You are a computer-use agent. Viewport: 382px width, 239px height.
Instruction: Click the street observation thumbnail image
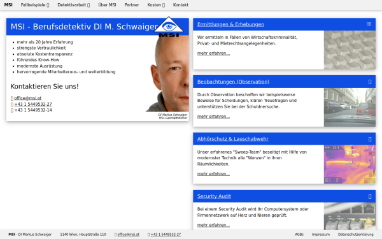tap(350, 107)
